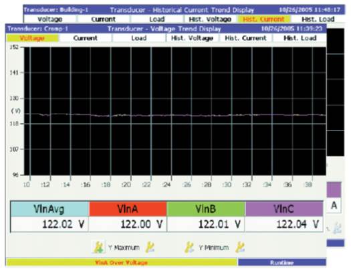The image size is (351, 269).
Task: Click the Building-1 window title bar
Action: click(184, 10)
